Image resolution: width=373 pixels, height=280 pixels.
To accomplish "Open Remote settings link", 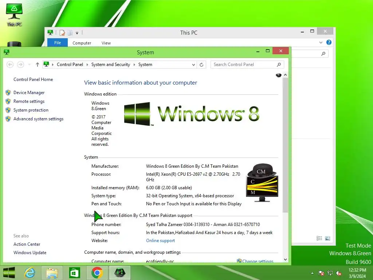I will (29, 101).
